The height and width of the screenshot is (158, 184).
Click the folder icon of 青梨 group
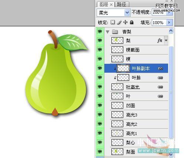point(115,32)
